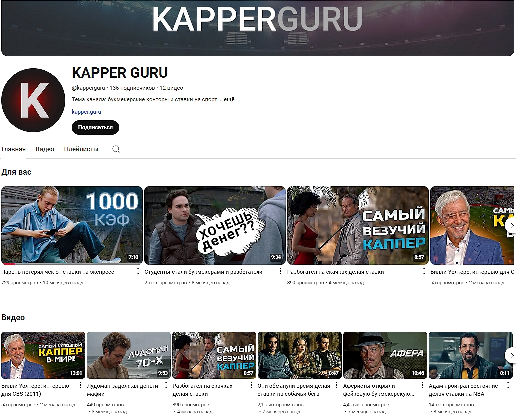Open the KAPPER GURU channel avatar
516x416 pixels.
click(x=33, y=100)
